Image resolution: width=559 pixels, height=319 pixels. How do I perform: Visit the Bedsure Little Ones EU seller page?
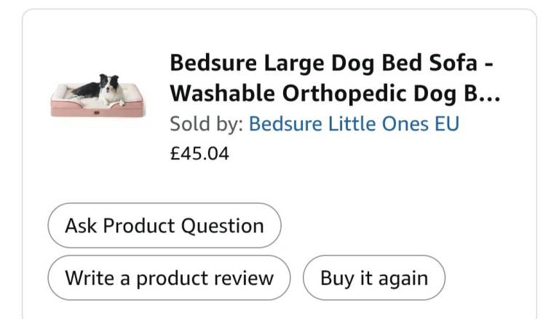(354, 123)
